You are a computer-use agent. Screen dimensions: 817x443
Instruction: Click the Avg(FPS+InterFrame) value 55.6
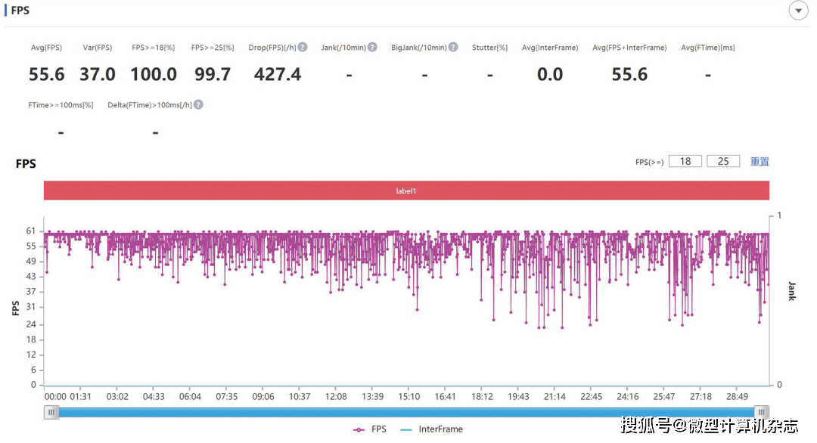pyautogui.click(x=629, y=74)
